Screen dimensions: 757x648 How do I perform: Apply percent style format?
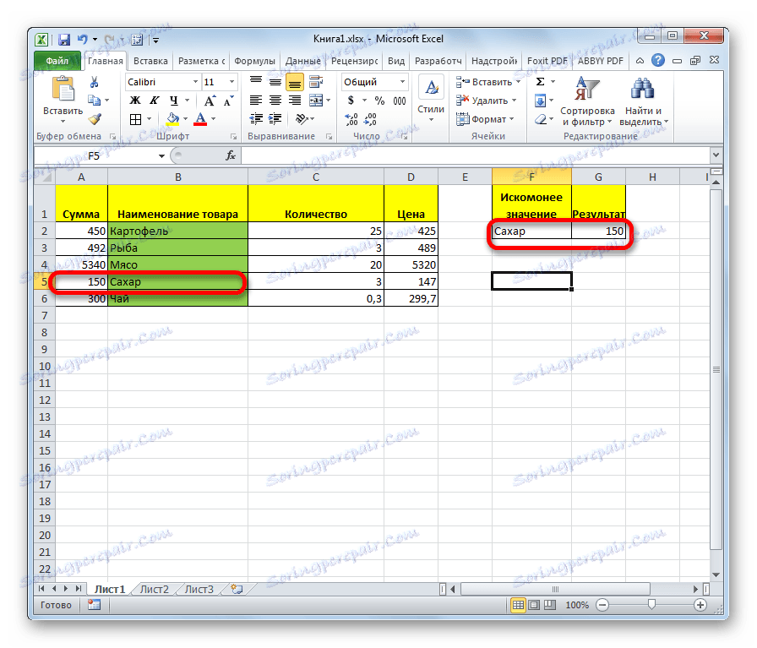click(380, 101)
